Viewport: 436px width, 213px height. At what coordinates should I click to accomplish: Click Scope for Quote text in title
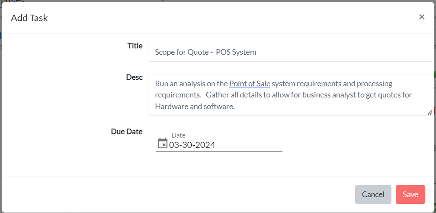click(x=182, y=52)
